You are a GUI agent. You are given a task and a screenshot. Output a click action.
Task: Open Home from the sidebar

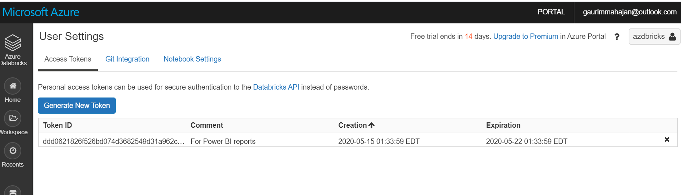pos(13,86)
